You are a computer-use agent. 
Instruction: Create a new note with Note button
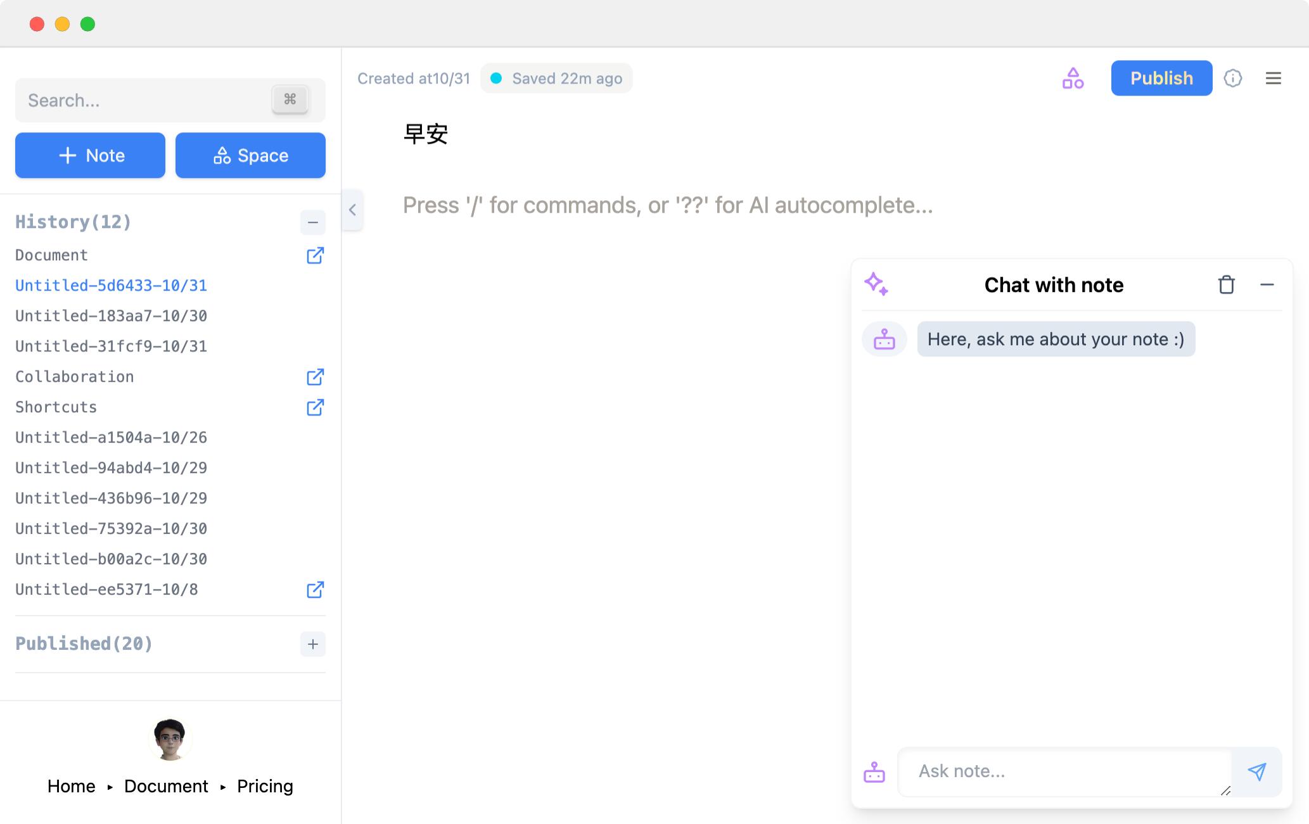90,155
